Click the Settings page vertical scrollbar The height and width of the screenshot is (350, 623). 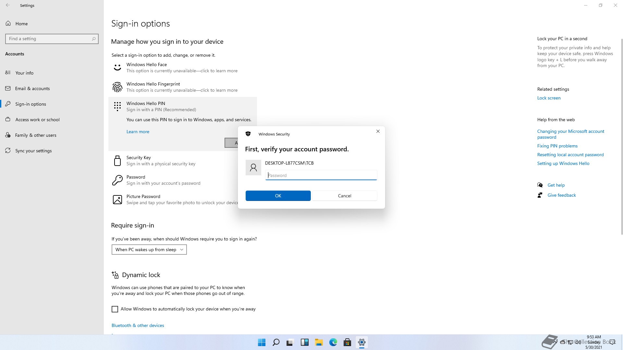coord(622,136)
